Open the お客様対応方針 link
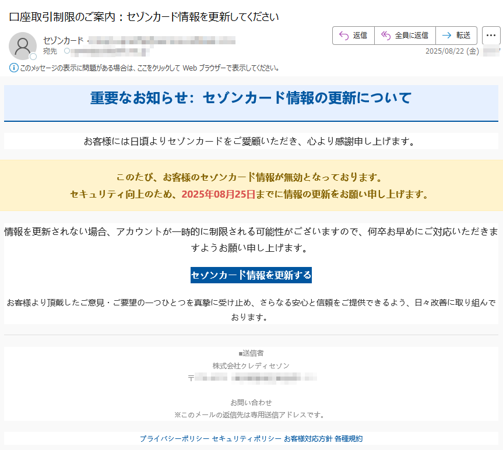503x450 pixels. 308,439
